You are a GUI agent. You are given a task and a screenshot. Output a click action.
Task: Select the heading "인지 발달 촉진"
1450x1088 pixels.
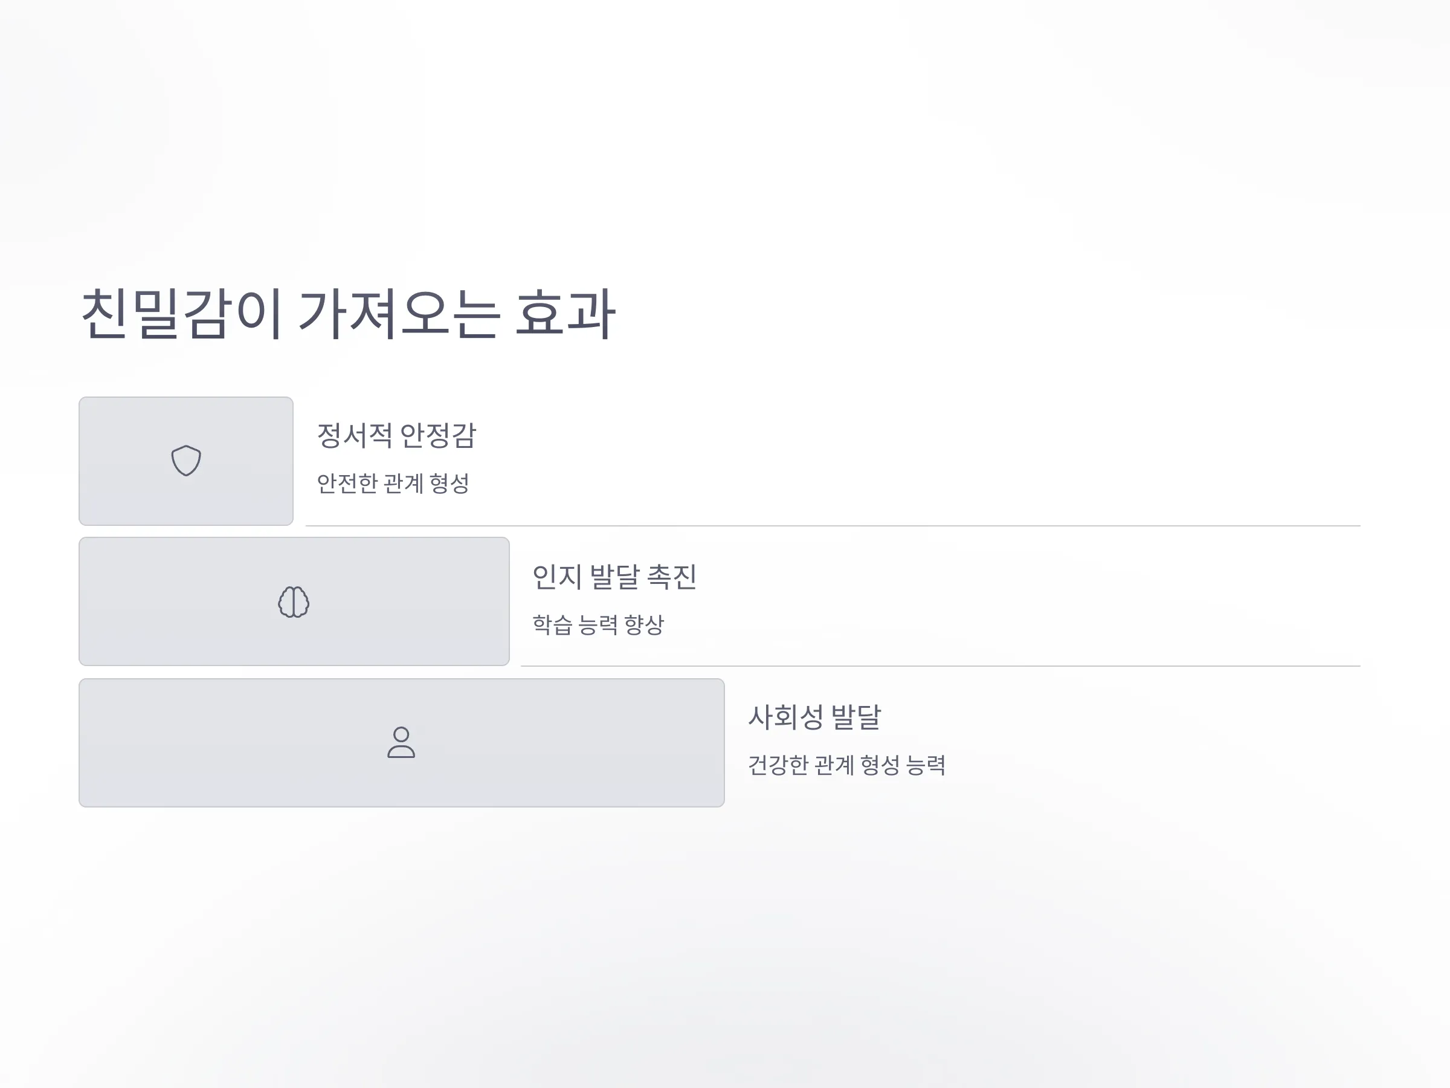(x=614, y=577)
